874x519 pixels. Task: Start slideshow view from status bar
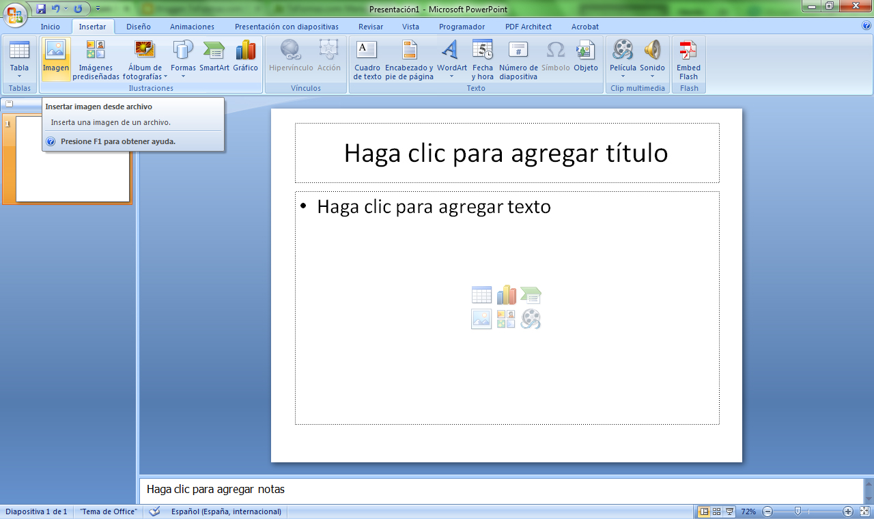point(729,511)
